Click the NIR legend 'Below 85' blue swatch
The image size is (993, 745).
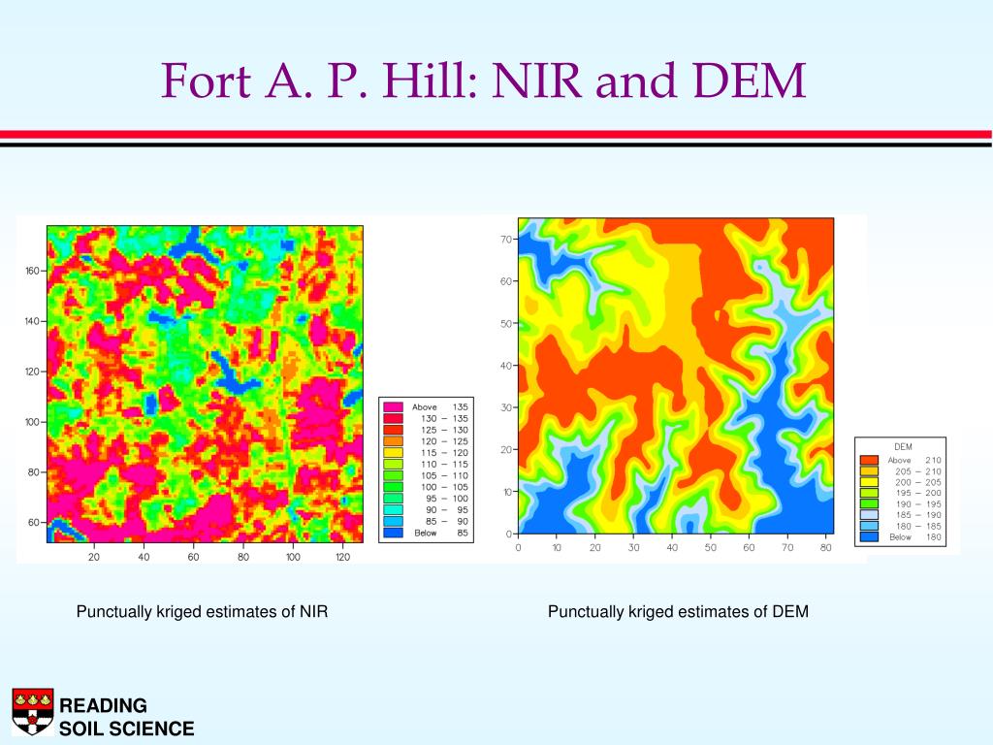pyautogui.click(x=394, y=533)
